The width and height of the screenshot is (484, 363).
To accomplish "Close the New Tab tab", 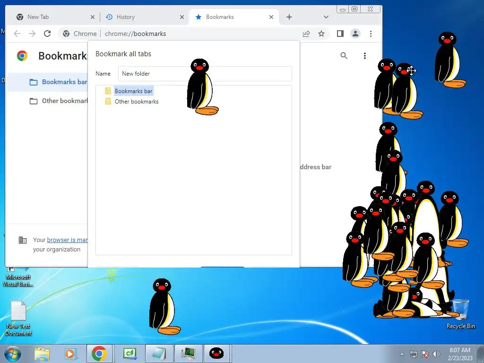I will tap(92, 17).
